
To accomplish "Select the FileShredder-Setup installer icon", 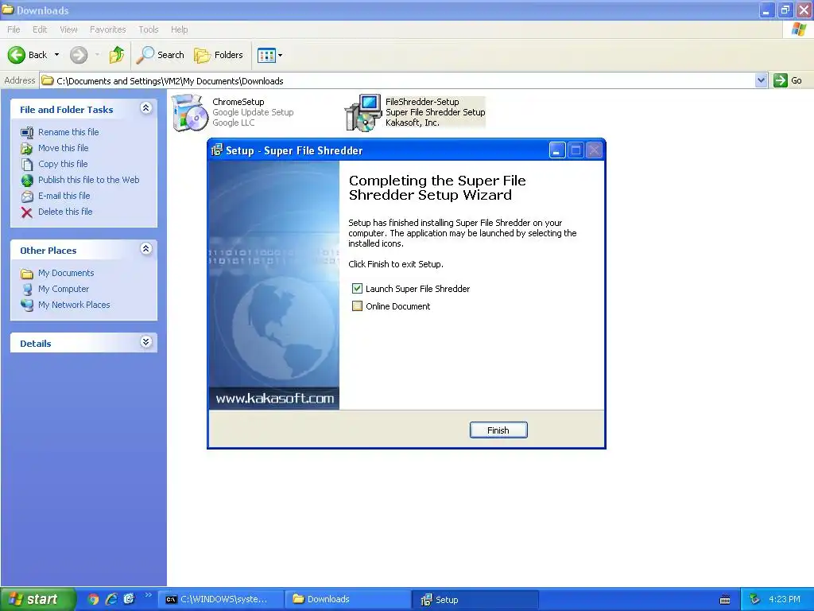I will coord(362,112).
